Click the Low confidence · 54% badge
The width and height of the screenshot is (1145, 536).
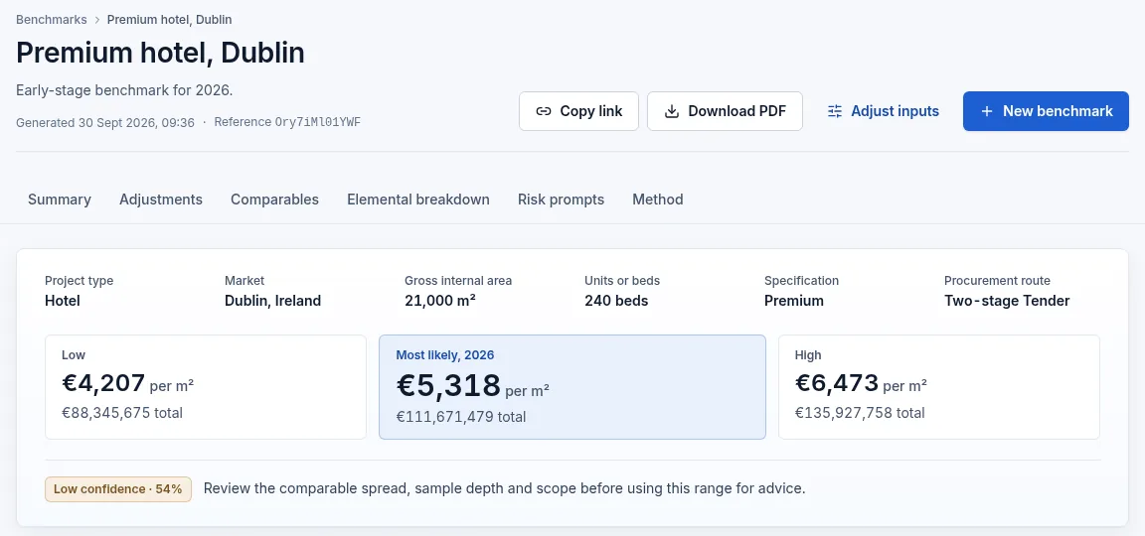[x=117, y=488]
